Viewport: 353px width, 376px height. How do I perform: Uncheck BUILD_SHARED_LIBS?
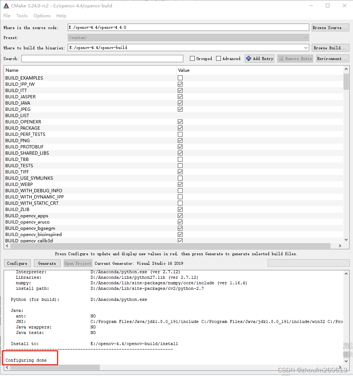click(180, 153)
